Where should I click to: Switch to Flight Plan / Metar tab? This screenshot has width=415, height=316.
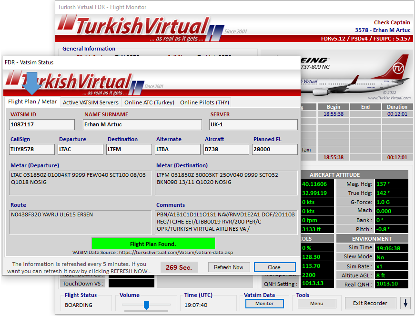click(32, 102)
